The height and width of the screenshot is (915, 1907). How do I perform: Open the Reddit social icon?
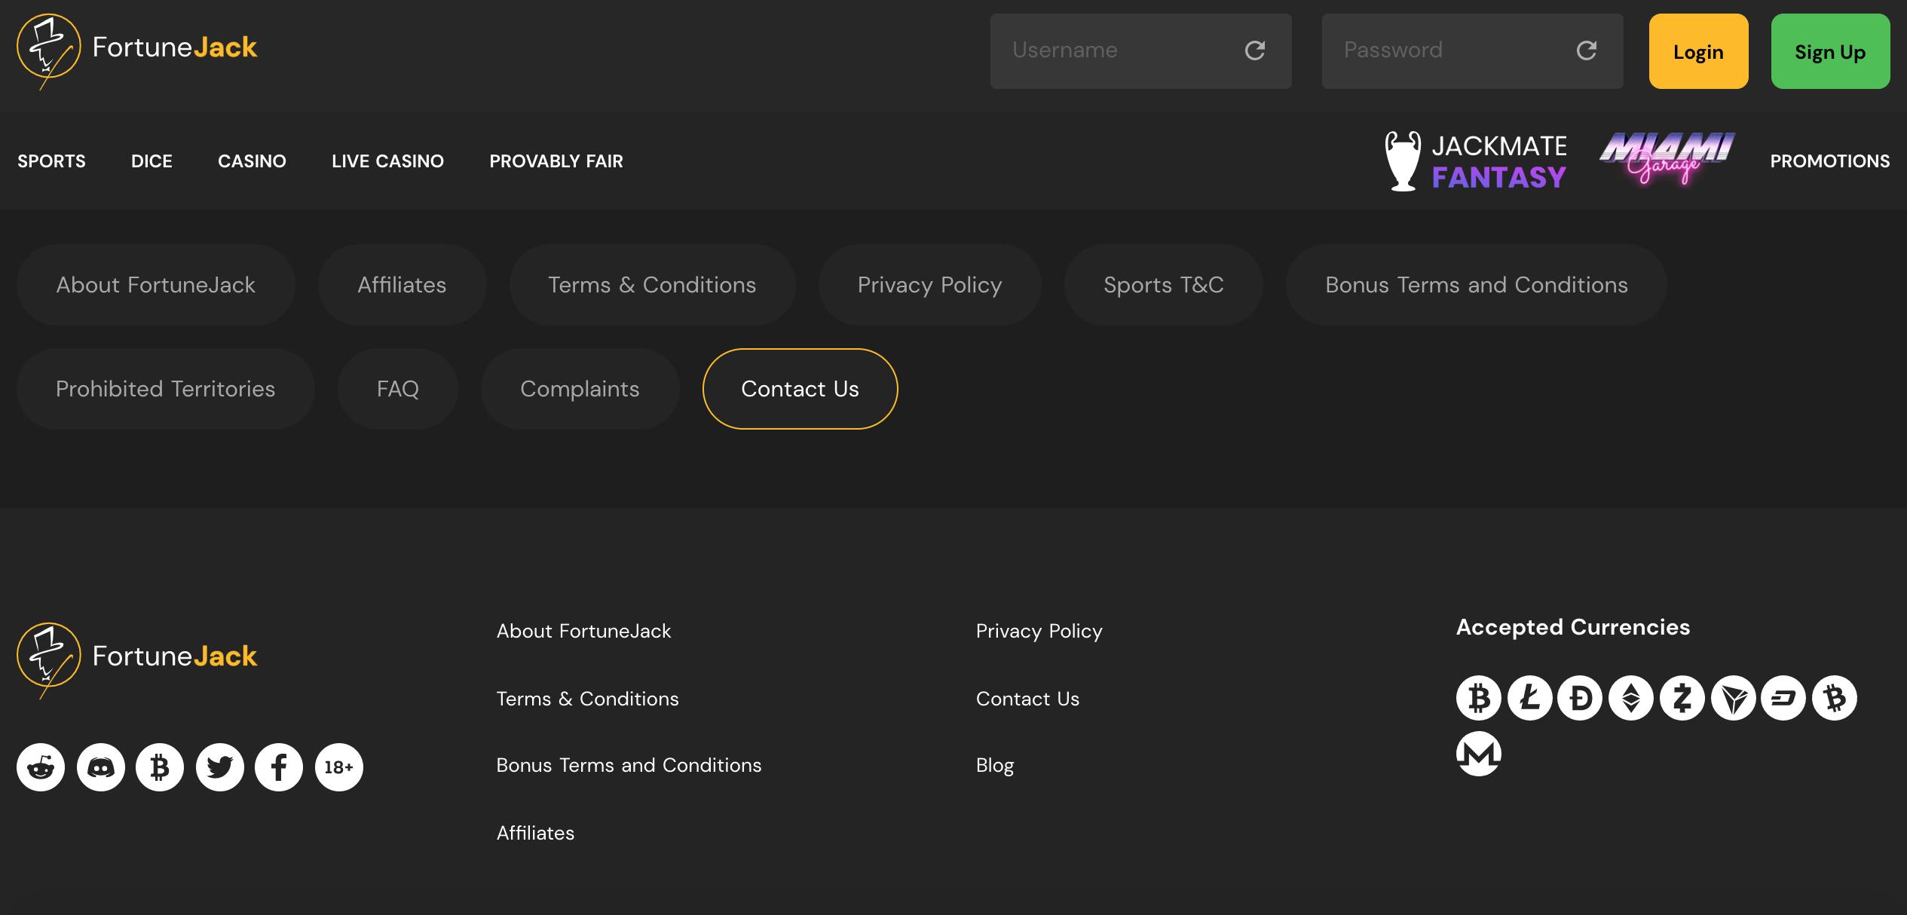[x=41, y=767]
